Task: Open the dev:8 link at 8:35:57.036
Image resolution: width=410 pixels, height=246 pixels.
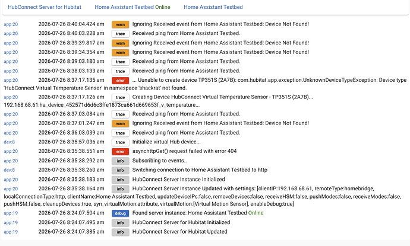Action: (9, 142)
